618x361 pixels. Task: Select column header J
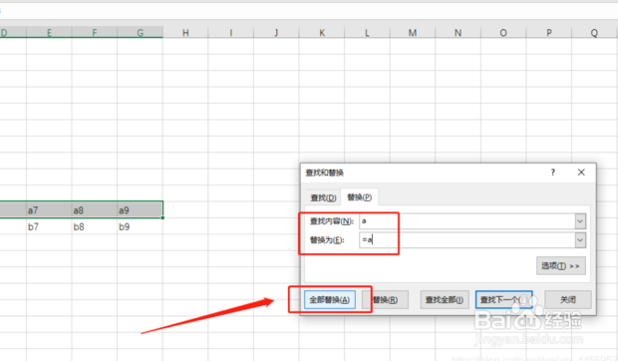click(x=276, y=32)
